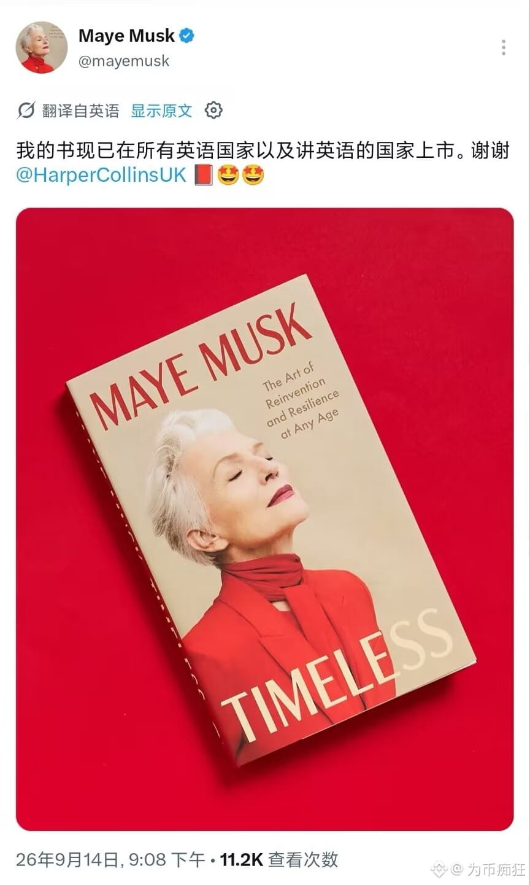Click the second star-eyes emoji
This screenshot has height=885, width=530.
(x=253, y=175)
